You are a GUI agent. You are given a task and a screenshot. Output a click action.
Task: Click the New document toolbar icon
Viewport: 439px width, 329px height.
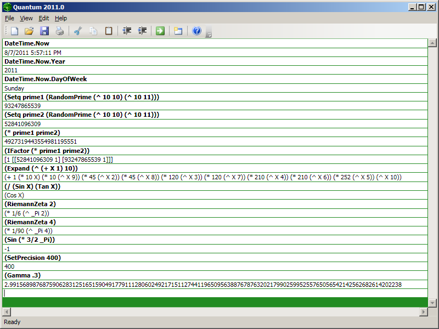tap(15, 31)
